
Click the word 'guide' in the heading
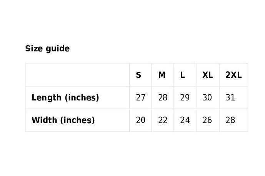pyautogui.click(x=59, y=49)
